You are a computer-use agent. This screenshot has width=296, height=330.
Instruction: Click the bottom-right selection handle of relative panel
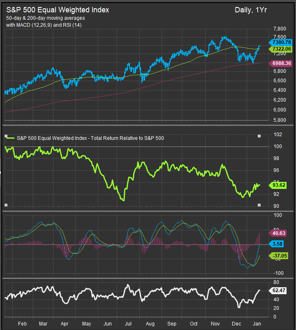pos(259,205)
